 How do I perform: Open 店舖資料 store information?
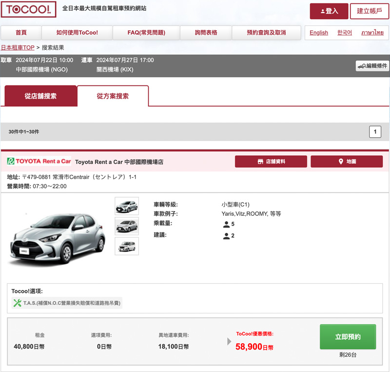(271, 162)
